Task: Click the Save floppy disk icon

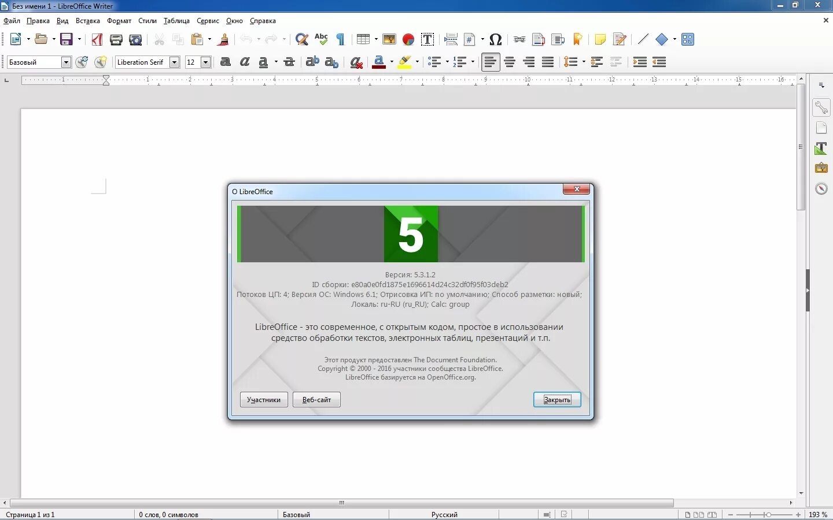Action: pyautogui.click(x=67, y=39)
